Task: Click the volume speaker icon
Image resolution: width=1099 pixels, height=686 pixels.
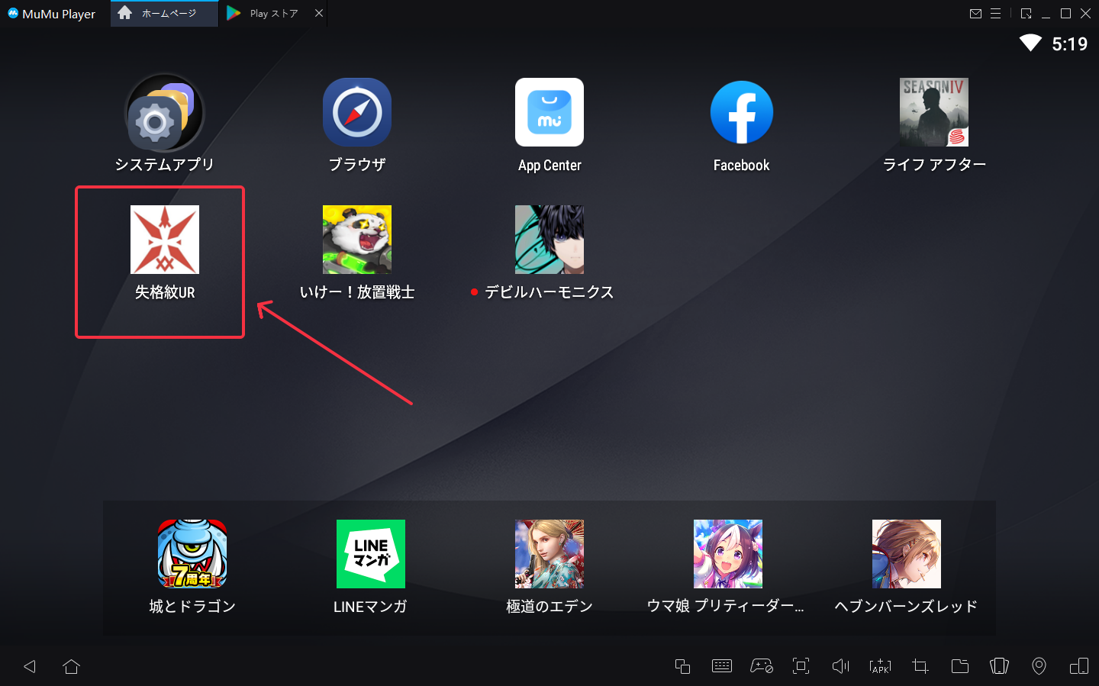Action: click(840, 666)
